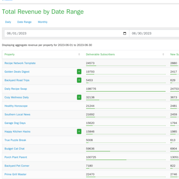Viewport: 179px width, 179px height.
Task: Click new subscribers value 2880
Action: (x=174, y=63)
